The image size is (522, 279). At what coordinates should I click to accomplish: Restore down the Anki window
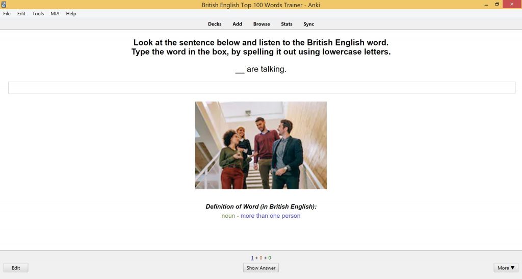click(497, 5)
